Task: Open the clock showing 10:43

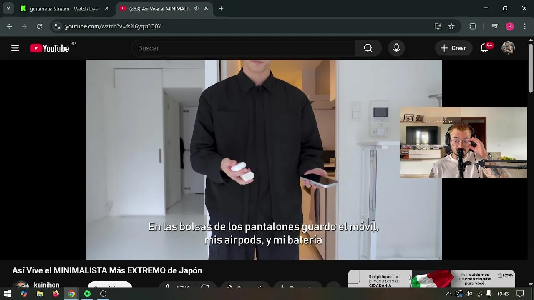Action: [x=503, y=294]
